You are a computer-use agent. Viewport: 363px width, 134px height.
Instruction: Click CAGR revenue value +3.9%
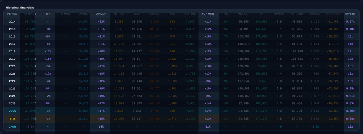(30, 127)
